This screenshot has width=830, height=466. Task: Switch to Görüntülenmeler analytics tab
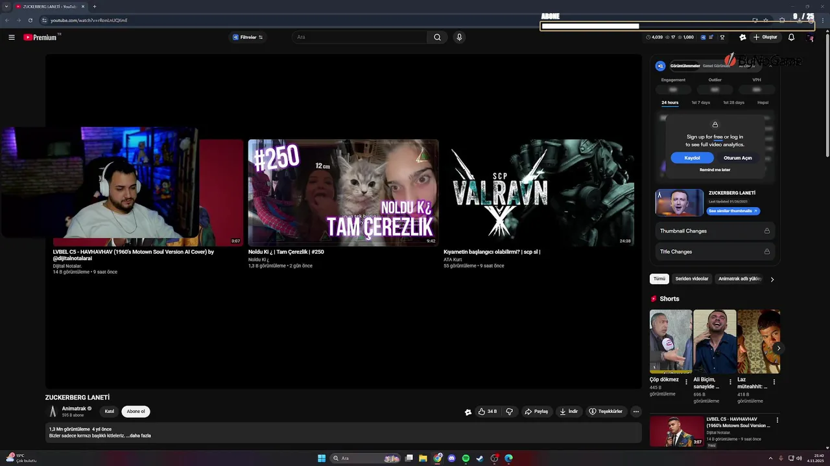tap(685, 66)
